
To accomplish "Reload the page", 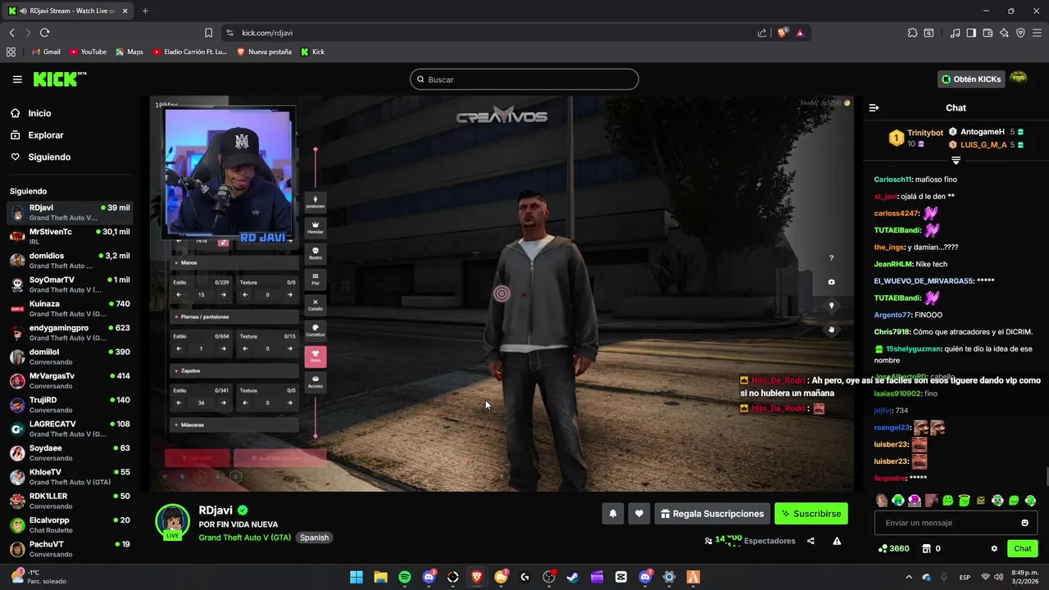I will (44, 33).
